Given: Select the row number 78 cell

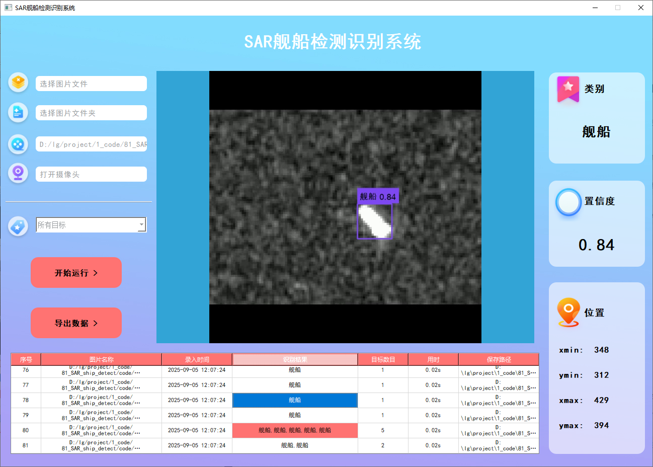Looking at the screenshot, I should click(x=26, y=400).
